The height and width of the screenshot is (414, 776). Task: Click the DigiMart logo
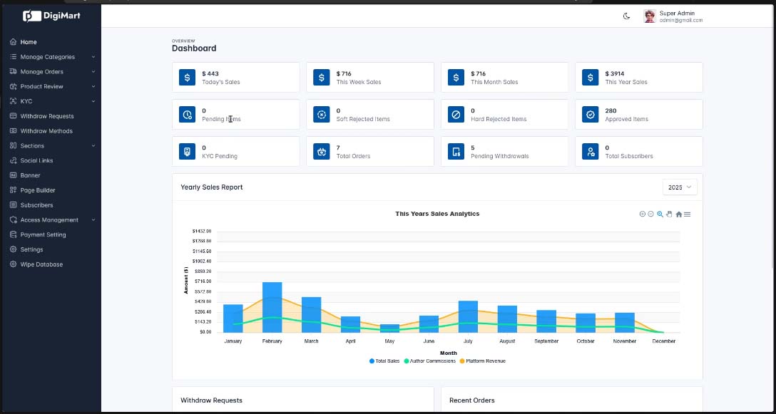[51, 15]
